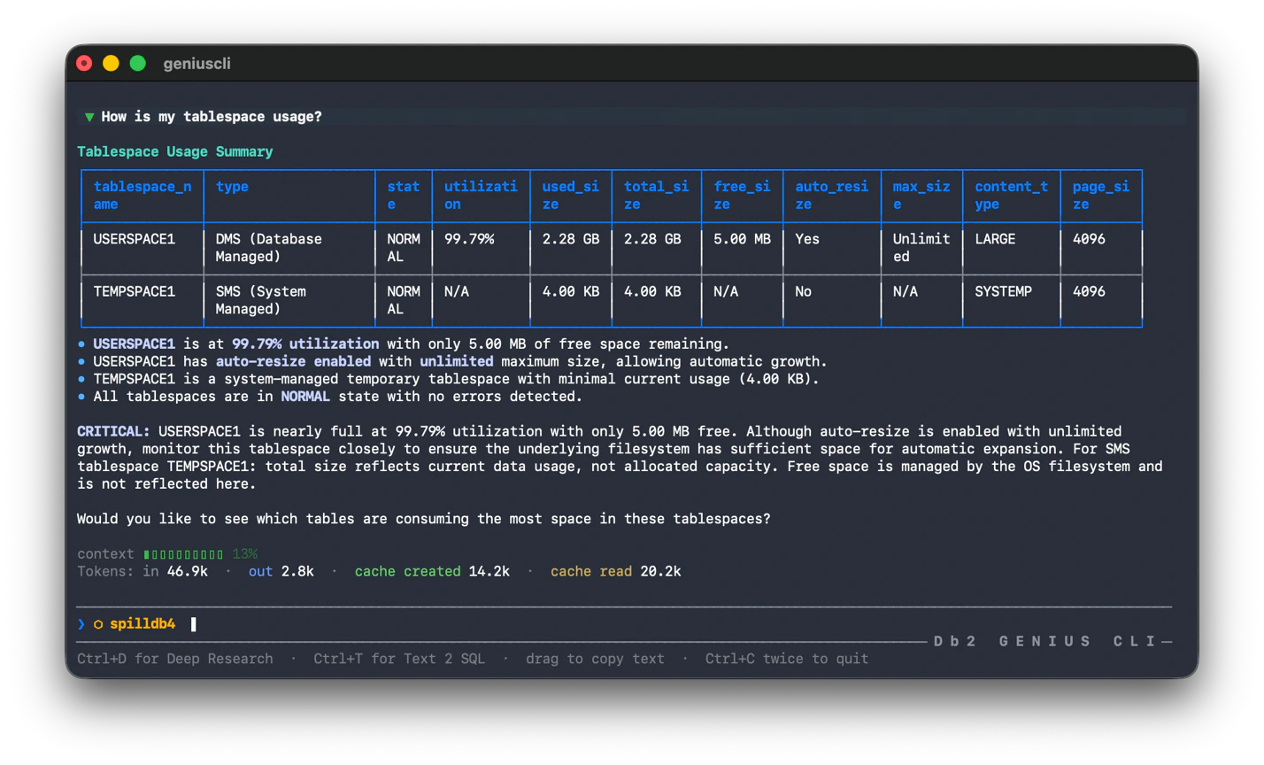The image size is (1264, 765).
Task: Click the cache created 14.2k token value
Action: click(x=432, y=572)
